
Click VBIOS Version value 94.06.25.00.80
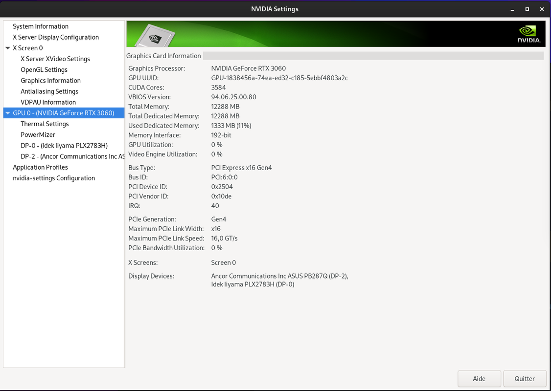[234, 97]
